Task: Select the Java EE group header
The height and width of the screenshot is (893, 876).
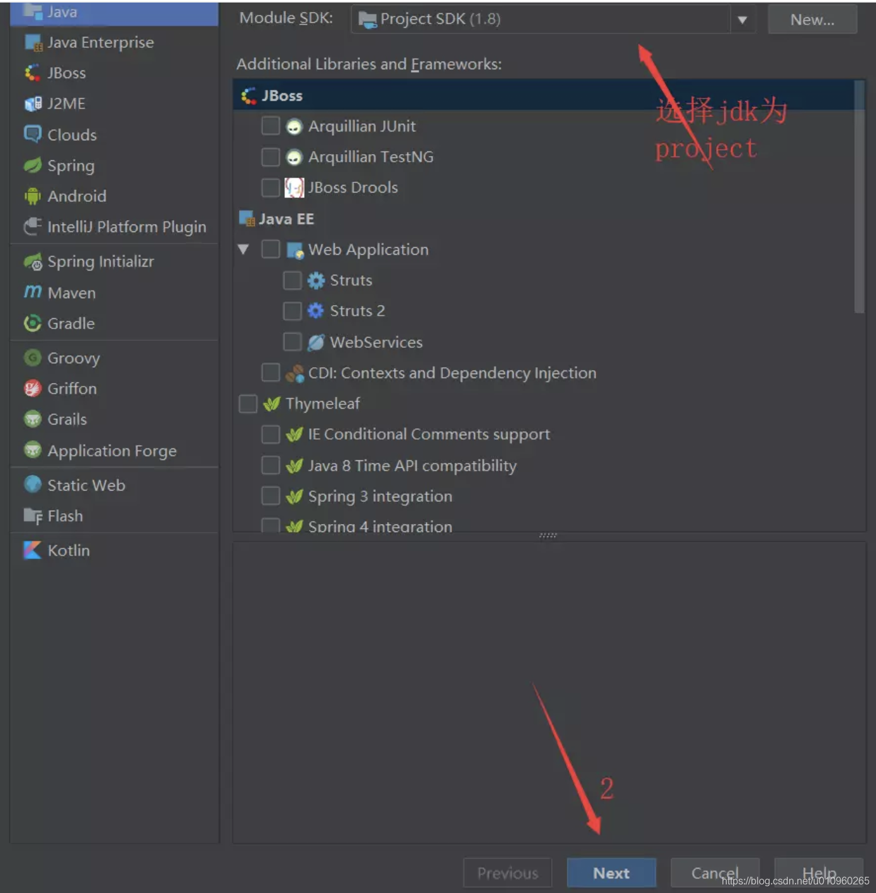Action: point(544,219)
